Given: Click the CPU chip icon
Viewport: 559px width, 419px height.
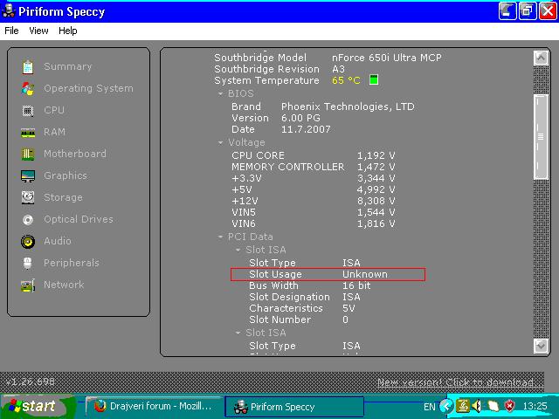Looking at the screenshot, I should [28, 111].
